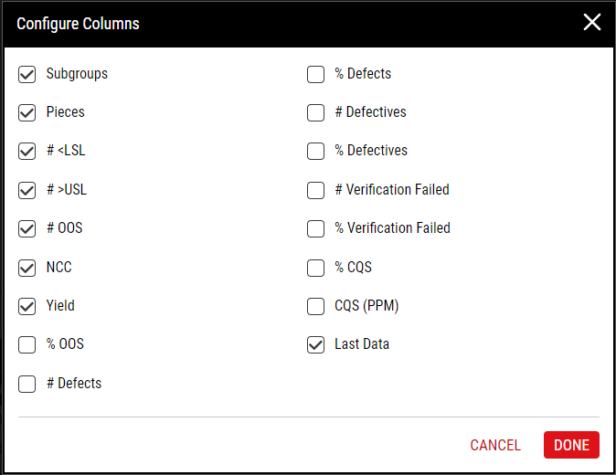Enable the % CQS column
This screenshot has height=475, width=616.
pyautogui.click(x=315, y=269)
